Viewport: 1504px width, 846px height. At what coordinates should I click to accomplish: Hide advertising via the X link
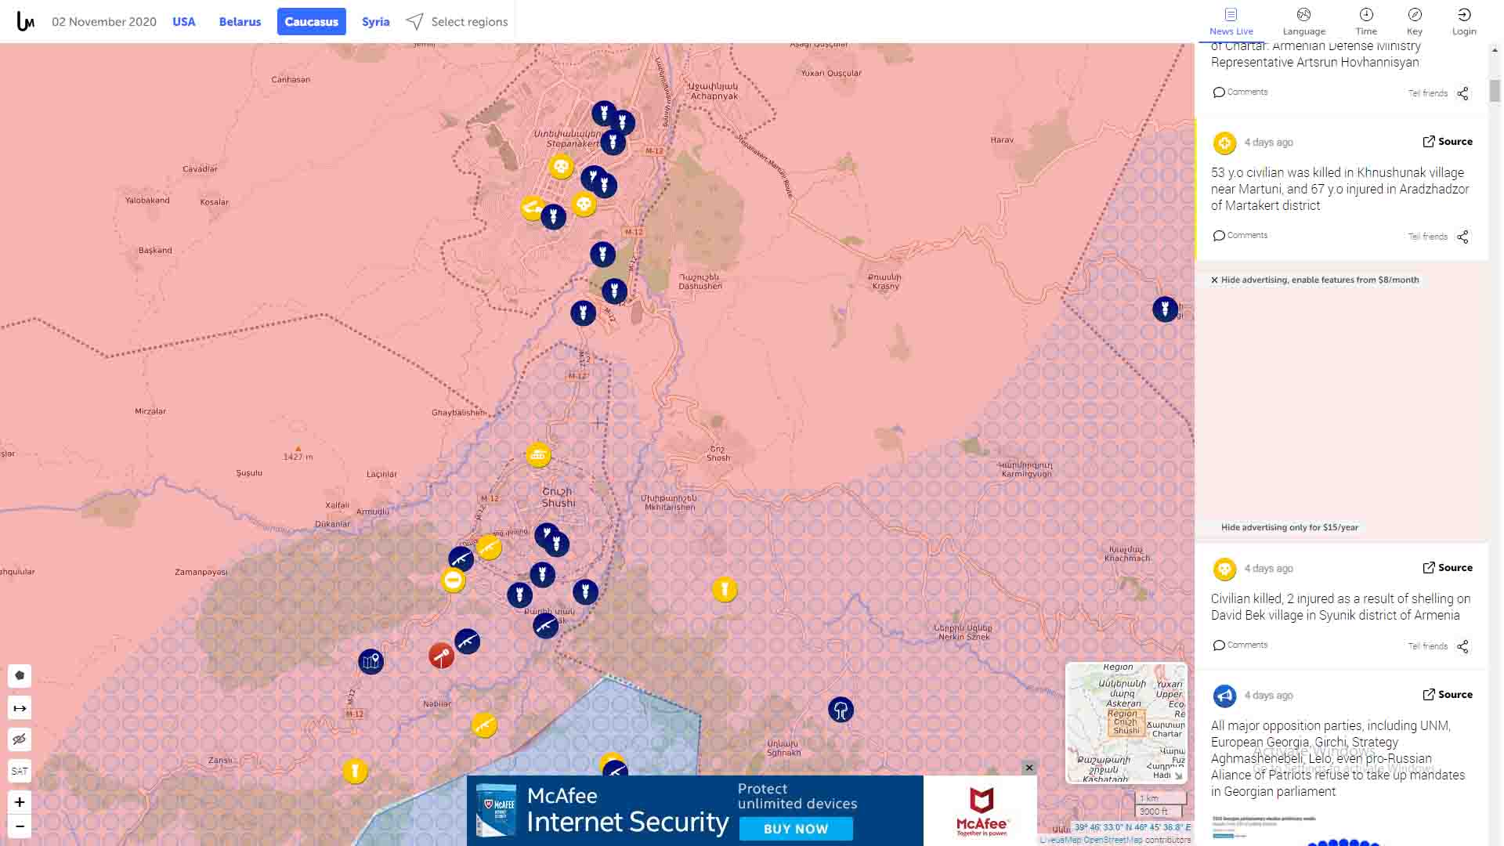(x=1214, y=280)
